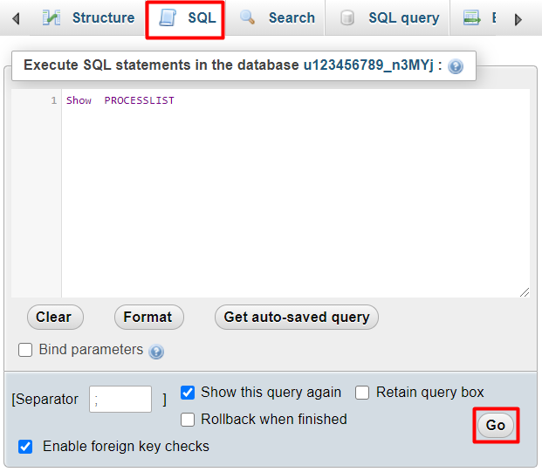The image size is (542, 472).
Task: Run the query with the Go button
Action: click(x=495, y=426)
